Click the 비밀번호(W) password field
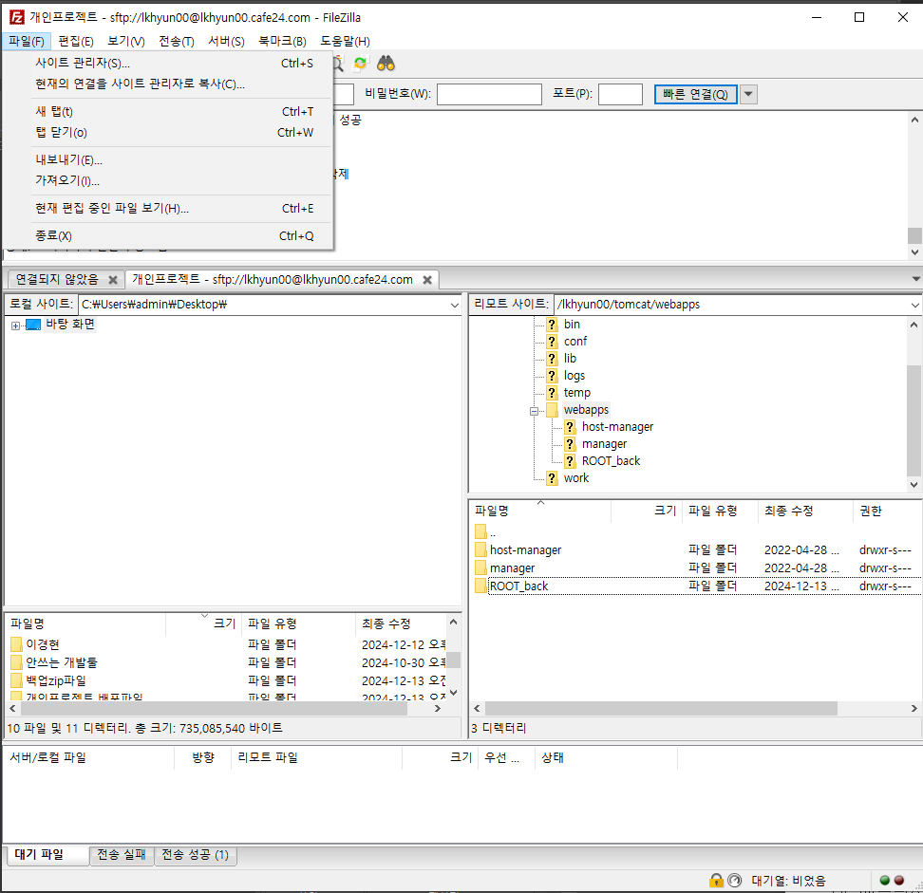The height and width of the screenshot is (893, 923). pyautogui.click(x=489, y=94)
